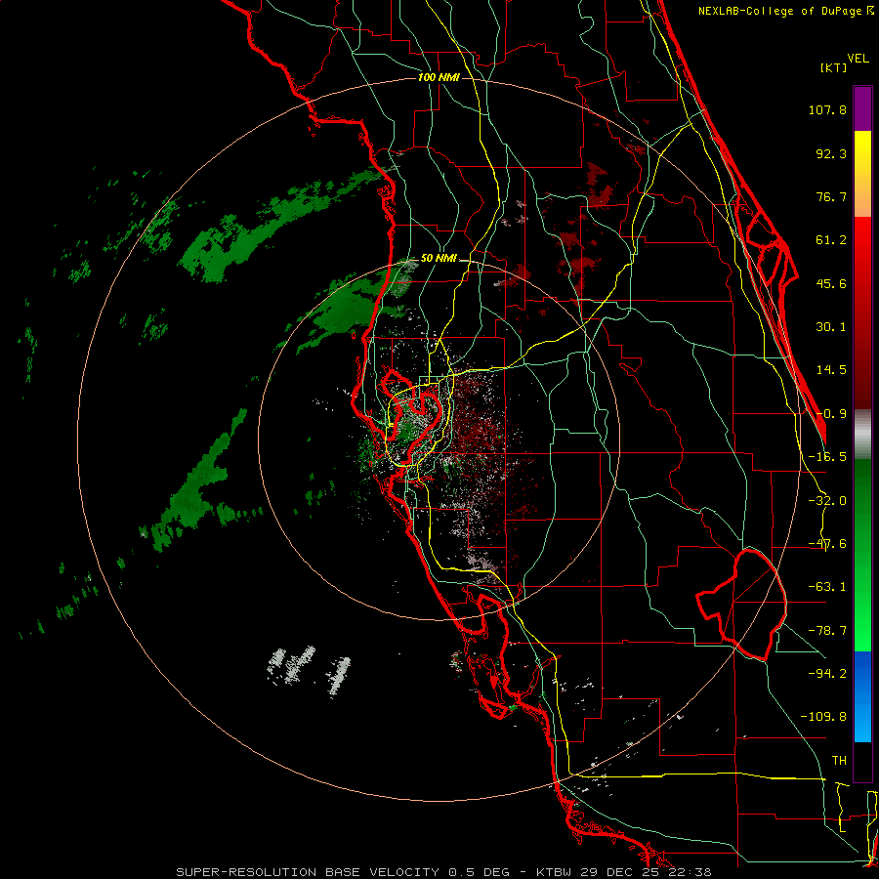Image resolution: width=879 pixels, height=879 pixels.
Task: Click the '100 NMI' range ring label
Action: pyautogui.click(x=439, y=77)
